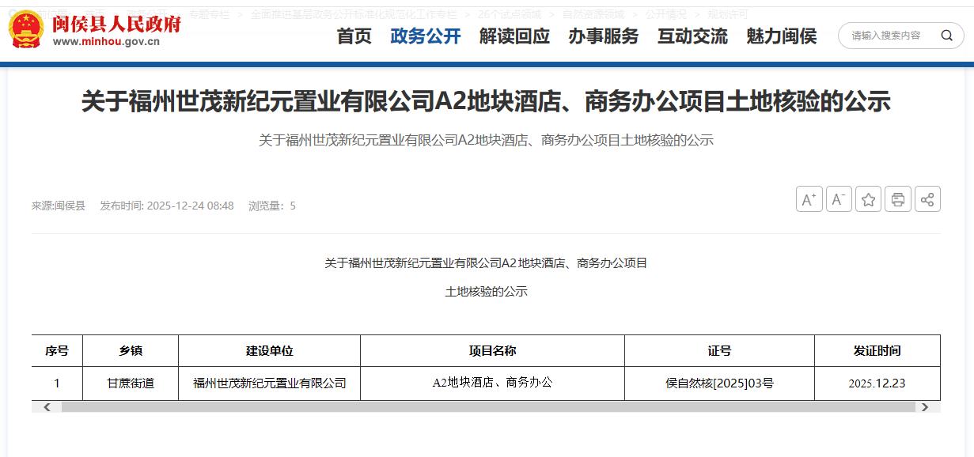974x457 pixels.
Task: Open 解读回应 in navigation bar
Action: (514, 36)
